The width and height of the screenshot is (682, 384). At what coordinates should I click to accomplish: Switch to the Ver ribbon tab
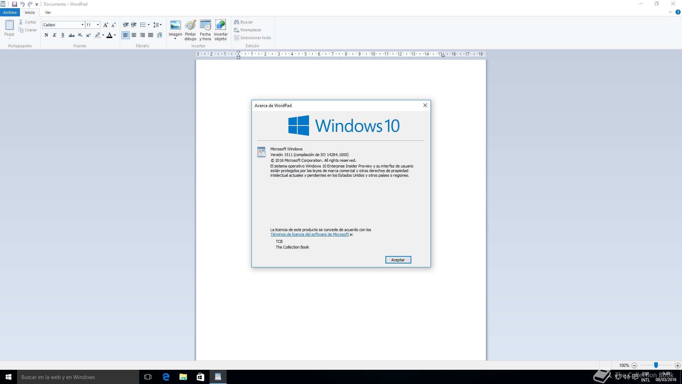pyautogui.click(x=48, y=12)
